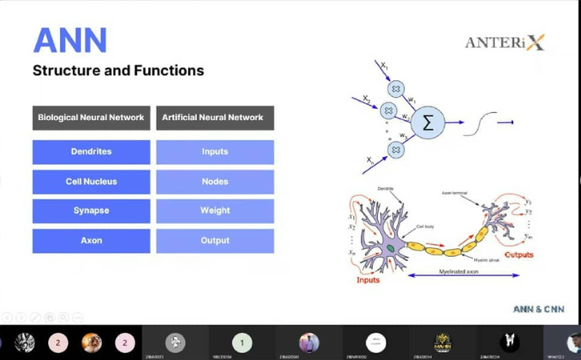Viewport: 581px width, 360px height.
Task: Select the MAHIN gold logo participant avatar
Action: (x=443, y=343)
